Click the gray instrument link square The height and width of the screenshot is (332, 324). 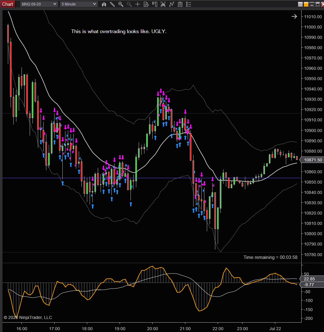tap(300, 4)
